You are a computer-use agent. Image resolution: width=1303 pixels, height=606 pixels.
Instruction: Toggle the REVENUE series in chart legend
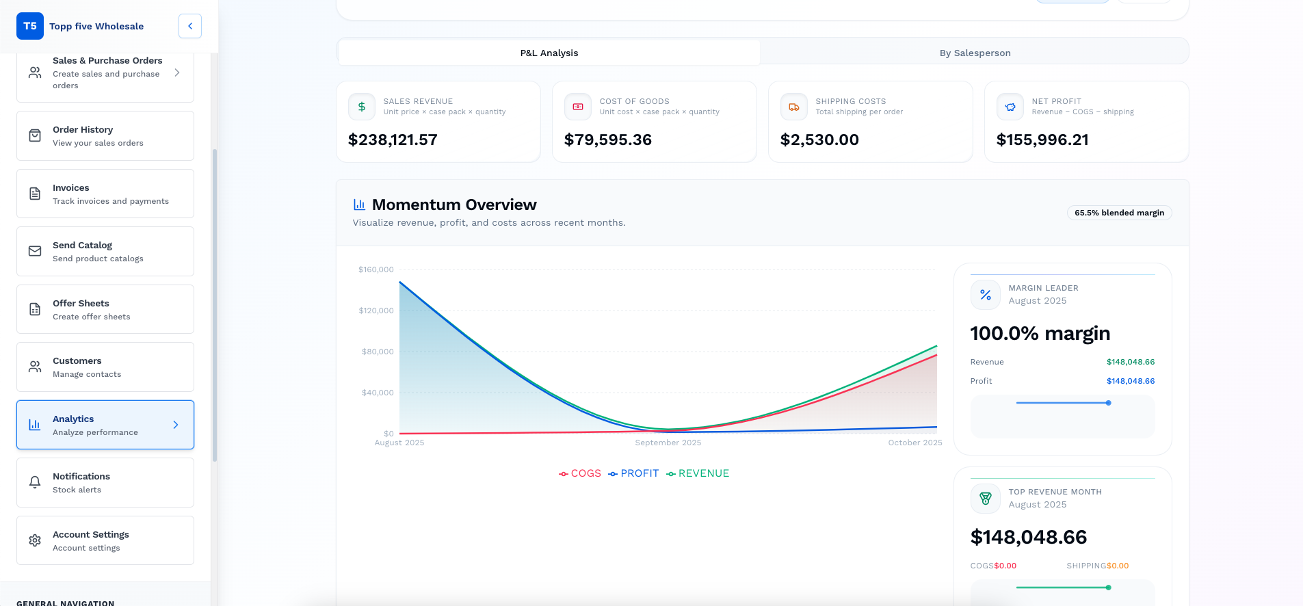point(698,473)
